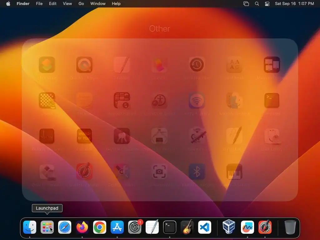The height and width of the screenshot is (240, 320).
Task: Open Time Machine in the Other folder
Action: click(197, 65)
